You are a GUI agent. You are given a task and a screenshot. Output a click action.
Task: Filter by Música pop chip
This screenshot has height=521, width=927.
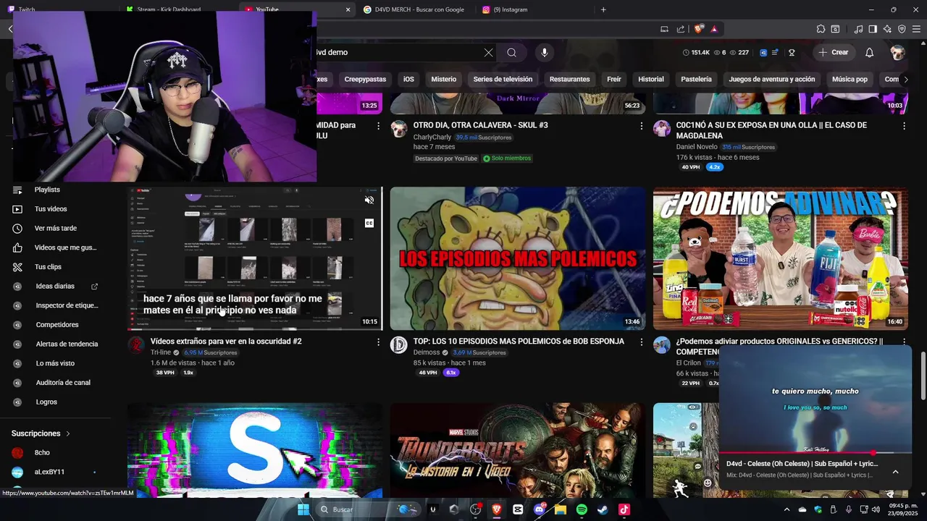point(850,79)
